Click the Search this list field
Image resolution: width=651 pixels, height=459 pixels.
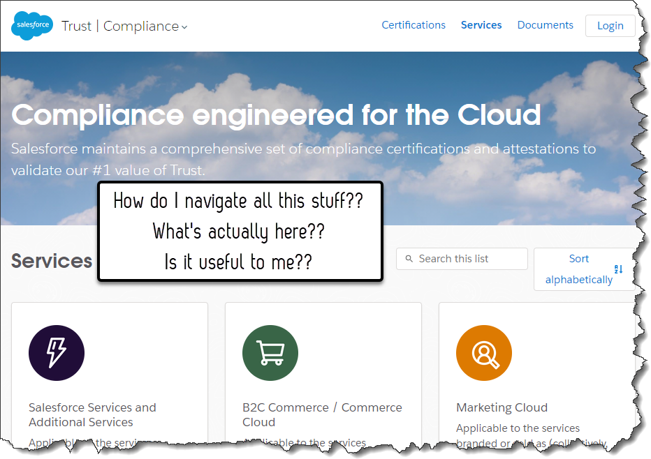(462, 259)
